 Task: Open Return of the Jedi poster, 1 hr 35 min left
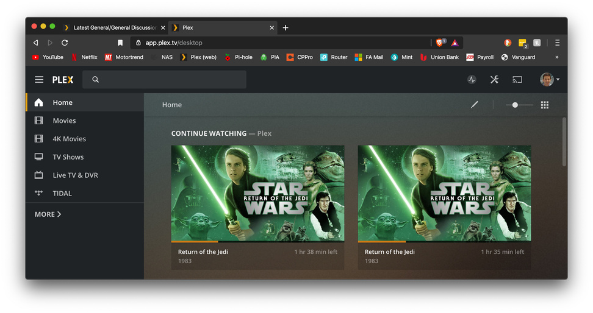pos(444,193)
